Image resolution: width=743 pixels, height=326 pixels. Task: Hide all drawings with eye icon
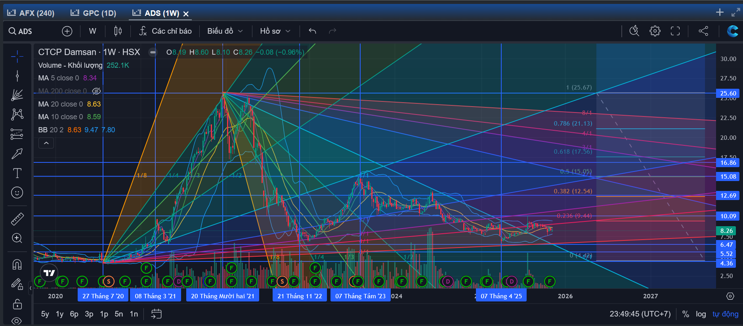tap(17, 320)
